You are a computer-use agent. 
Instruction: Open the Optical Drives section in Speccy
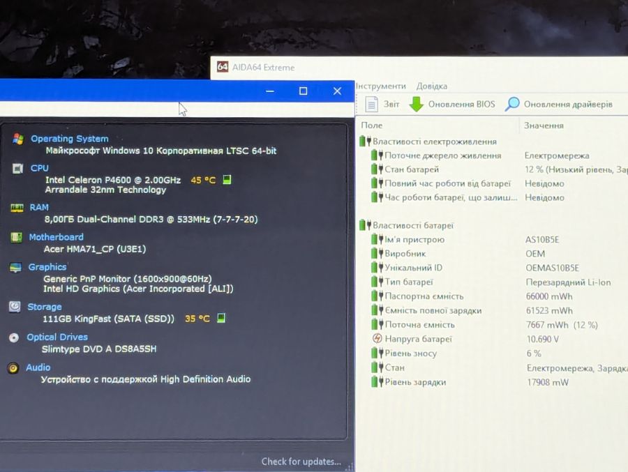pos(57,337)
